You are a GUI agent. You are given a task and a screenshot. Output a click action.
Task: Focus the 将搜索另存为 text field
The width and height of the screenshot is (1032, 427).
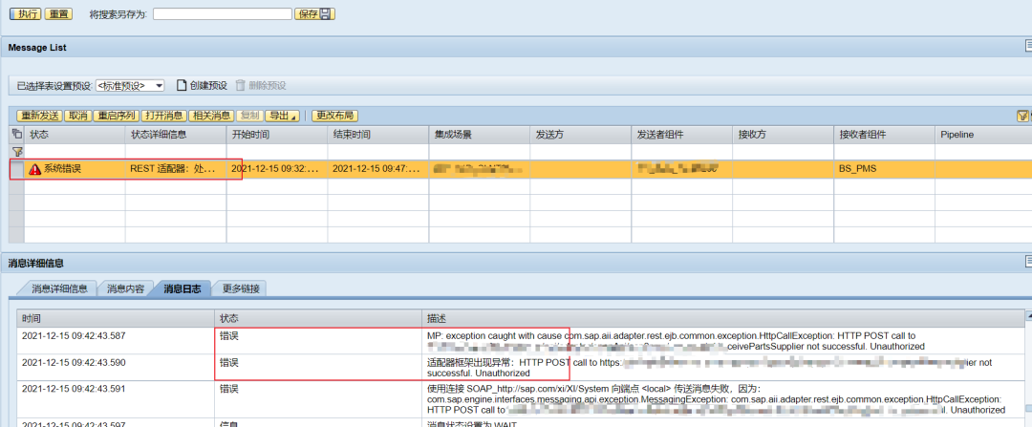223,13
